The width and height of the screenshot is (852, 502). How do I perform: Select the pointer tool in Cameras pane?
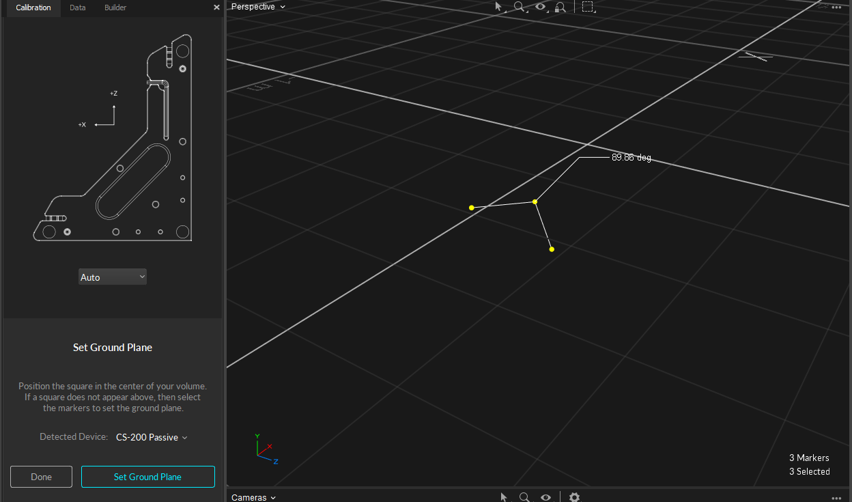tap(504, 497)
